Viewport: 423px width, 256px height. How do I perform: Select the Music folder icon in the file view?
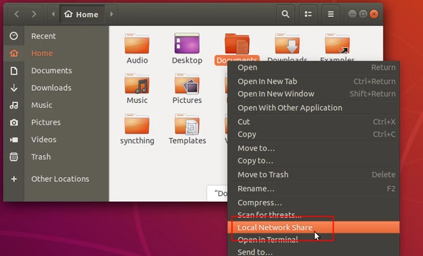pos(137,84)
